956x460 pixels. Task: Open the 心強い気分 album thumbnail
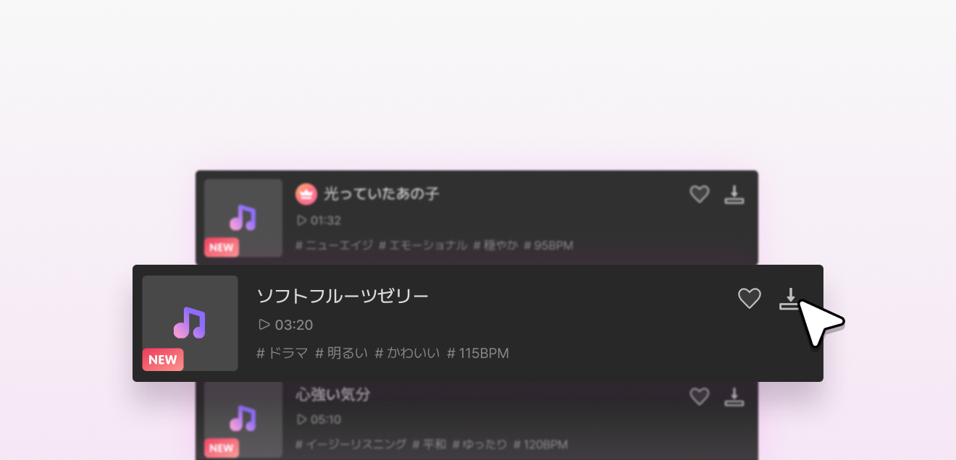(x=243, y=419)
